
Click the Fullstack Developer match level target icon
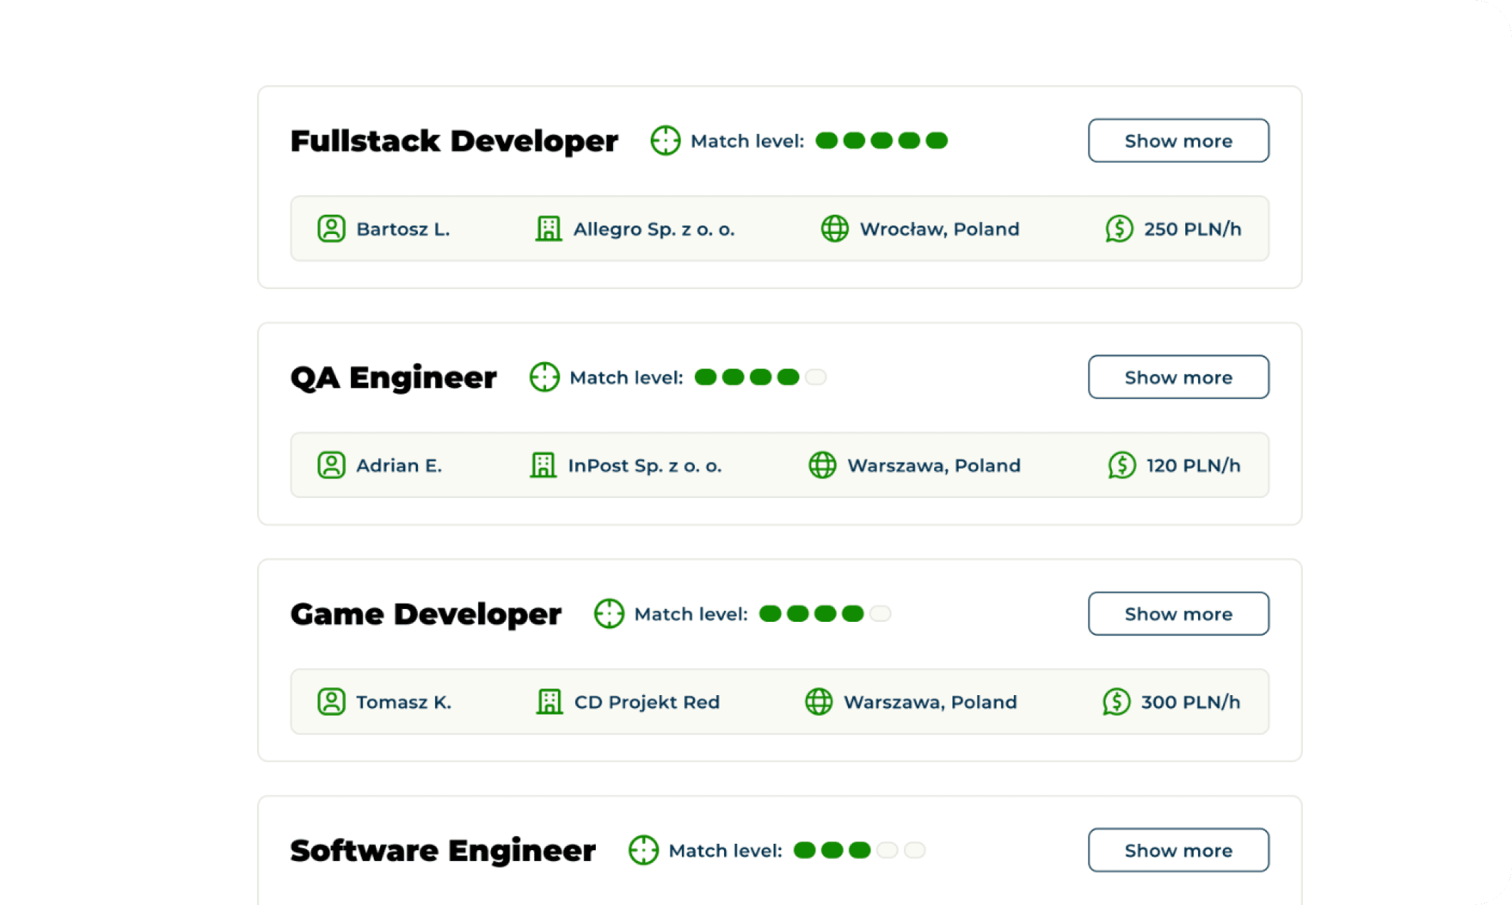[x=665, y=140]
